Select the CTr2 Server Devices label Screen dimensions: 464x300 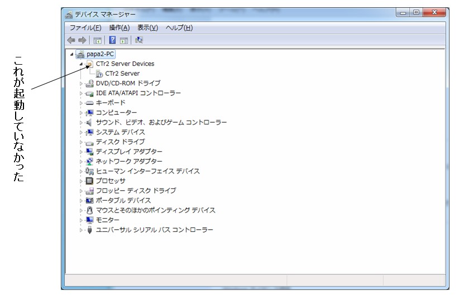point(125,64)
